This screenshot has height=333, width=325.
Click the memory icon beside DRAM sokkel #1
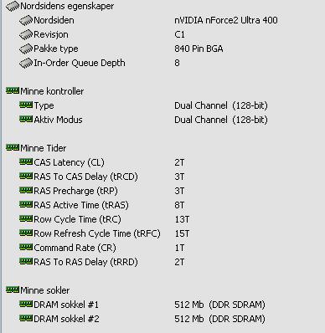click(x=26, y=304)
